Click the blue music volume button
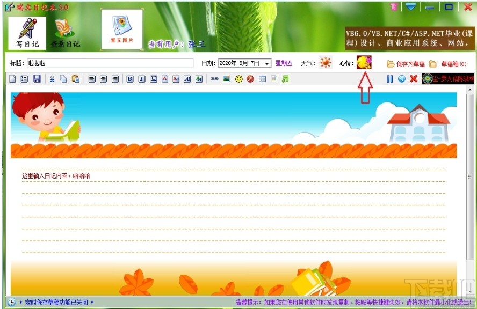The width and height of the screenshot is (477, 309). (402, 79)
